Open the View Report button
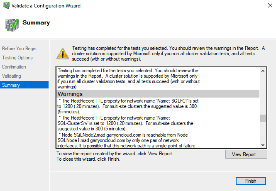Image resolution: width=276 pixels, height=191 pixels. point(246,154)
